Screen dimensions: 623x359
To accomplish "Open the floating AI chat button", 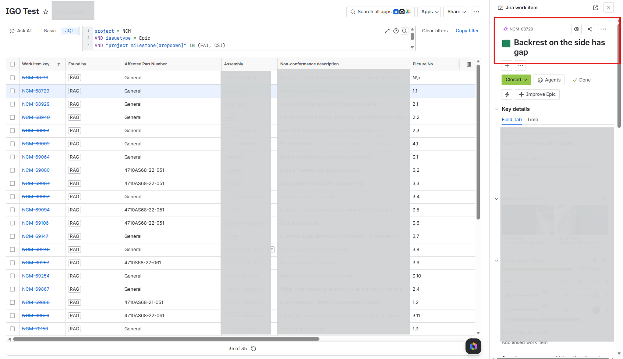I will click(473, 346).
